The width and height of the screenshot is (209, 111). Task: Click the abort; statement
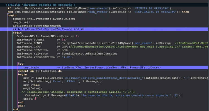pos(28,99)
